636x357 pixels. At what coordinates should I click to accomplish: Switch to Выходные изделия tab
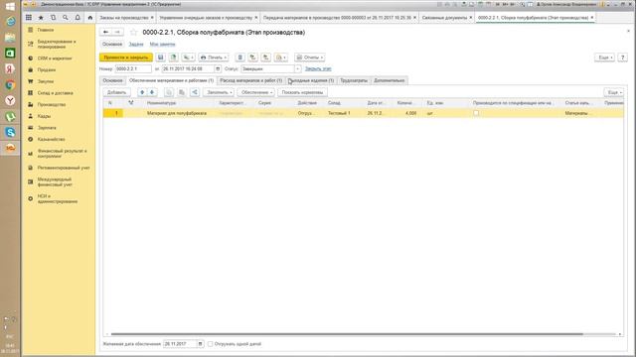click(311, 80)
